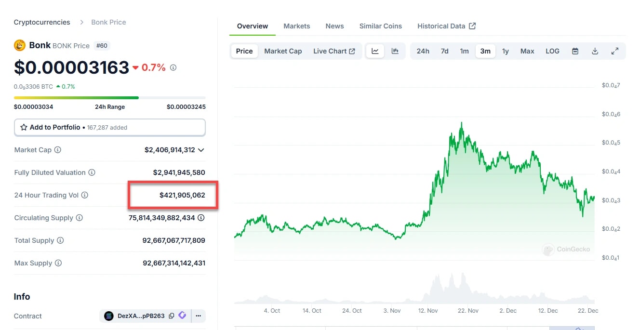Switch the chart to Market Cap
The width and height of the screenshot is (640, 330).
point(283,51)
